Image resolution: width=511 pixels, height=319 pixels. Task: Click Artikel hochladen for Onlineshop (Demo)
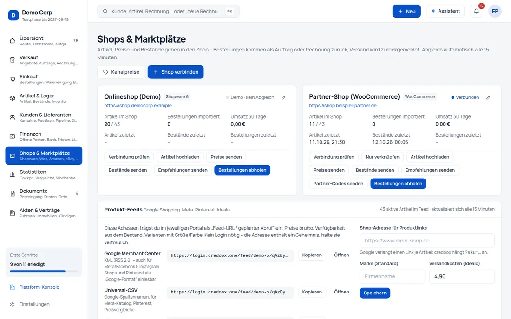click(x=180, y=157)
